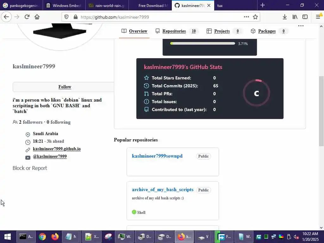Click the Contributed to repository icon
This screenshot has width=324, height=243.
coord(146,109)
